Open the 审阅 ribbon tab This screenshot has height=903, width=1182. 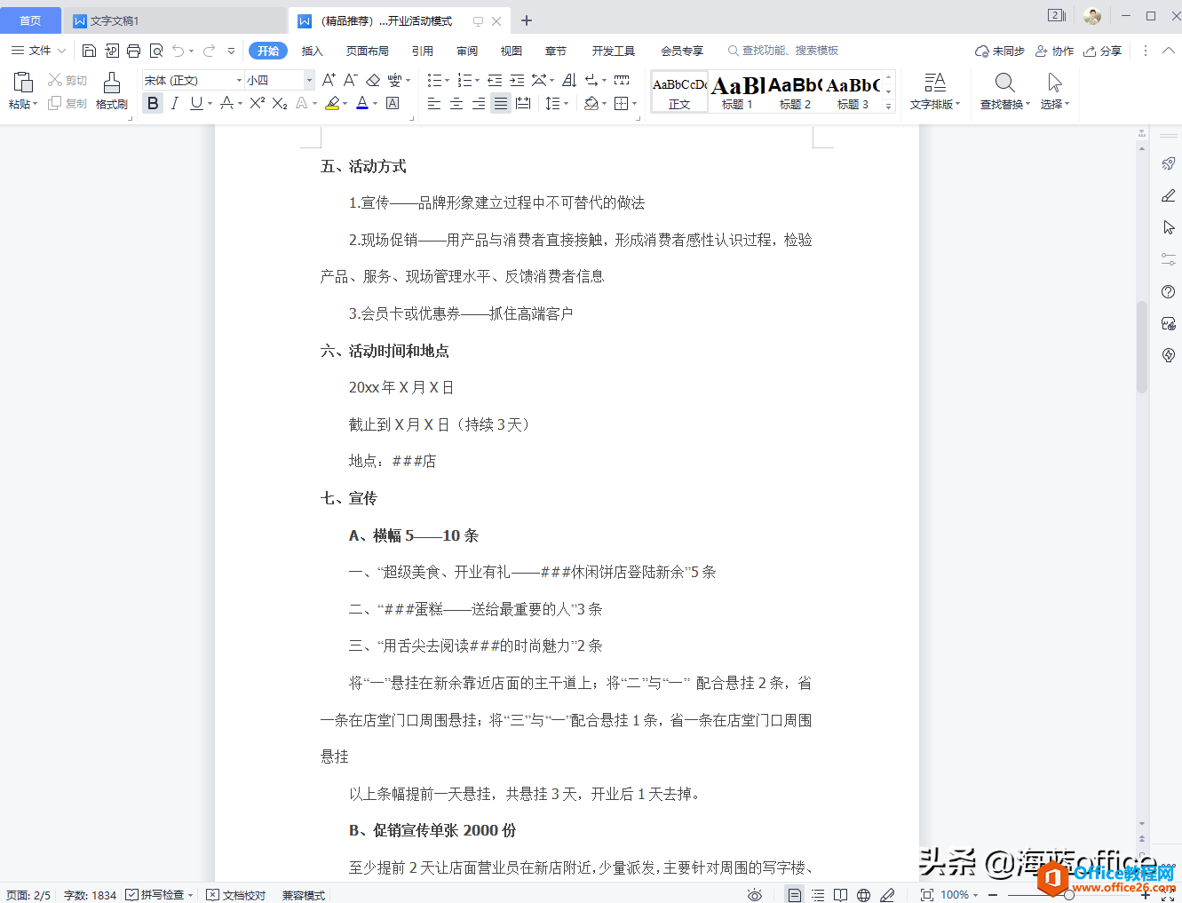coord(467,51)
